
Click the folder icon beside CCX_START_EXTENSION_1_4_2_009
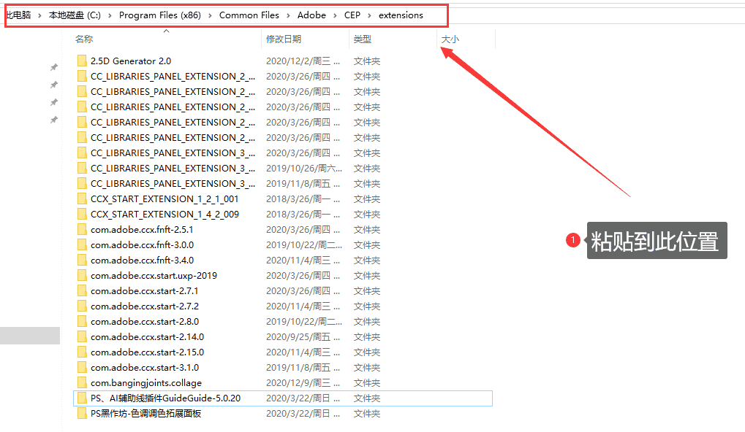pos(82,214)
